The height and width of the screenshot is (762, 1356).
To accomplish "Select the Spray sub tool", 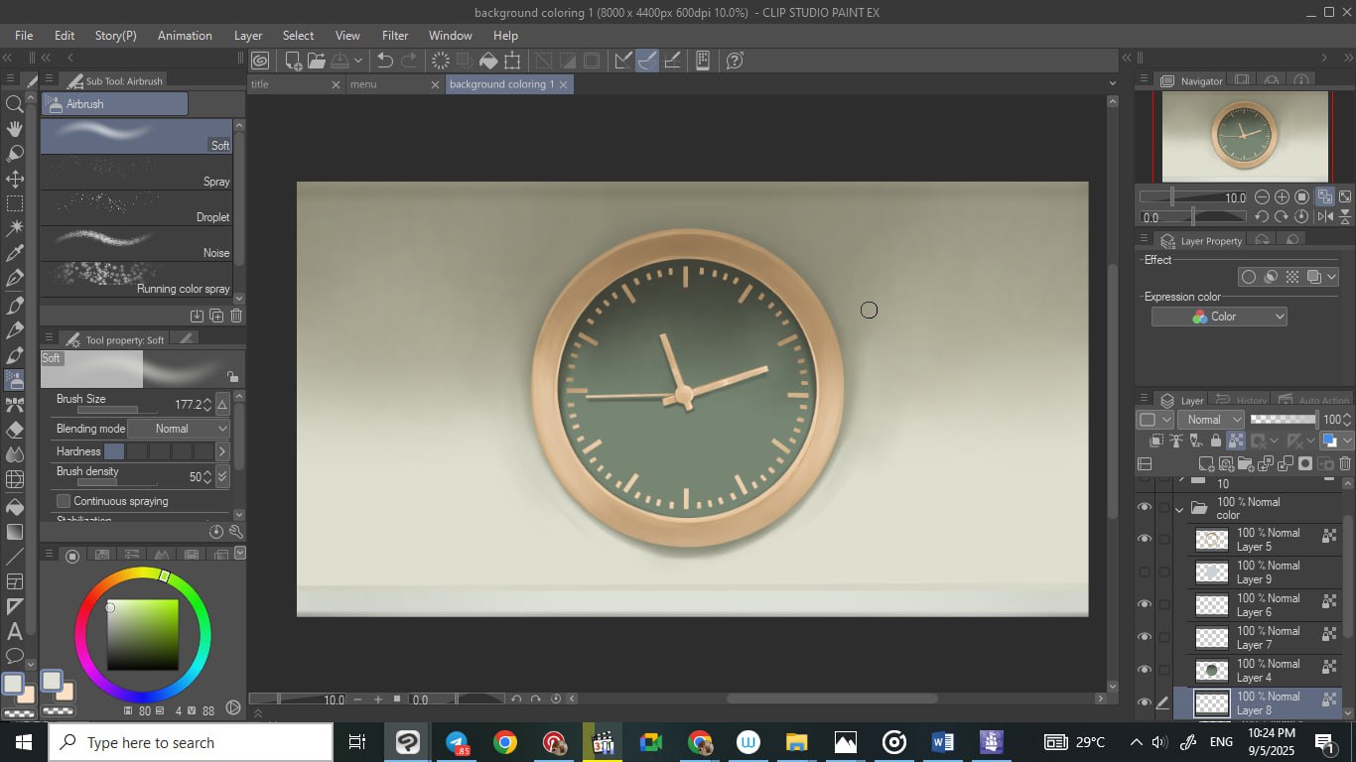I will coord(136,173).
